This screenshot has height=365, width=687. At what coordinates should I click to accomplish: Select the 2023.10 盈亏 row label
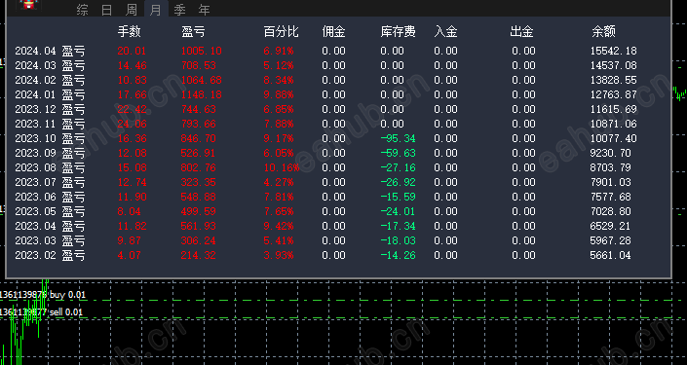(x=50, y=138)
